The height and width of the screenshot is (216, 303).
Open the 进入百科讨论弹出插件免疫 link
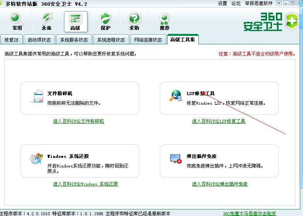(220, 184)
